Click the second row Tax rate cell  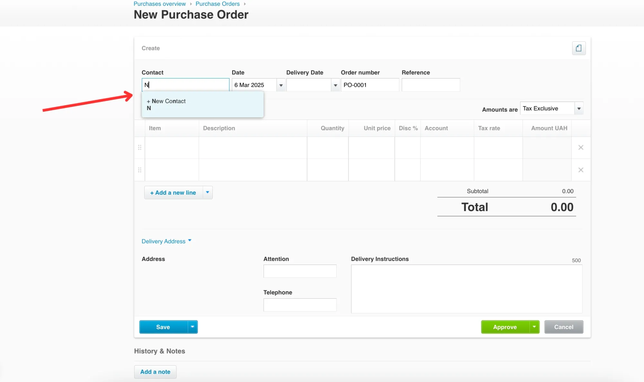498,170
